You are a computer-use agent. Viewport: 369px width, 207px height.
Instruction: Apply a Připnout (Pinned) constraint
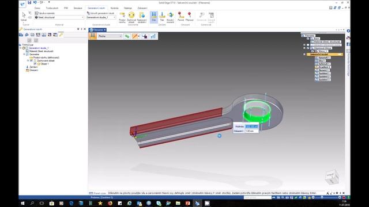pos(189,17)
